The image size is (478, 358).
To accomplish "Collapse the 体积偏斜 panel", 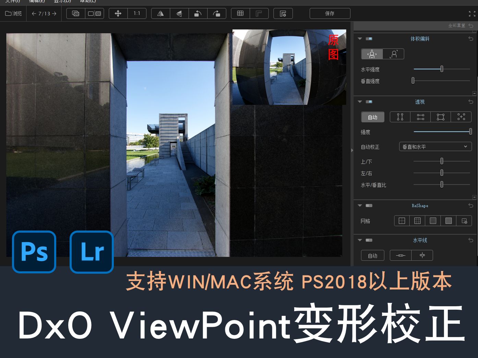I will [x=360, y=39].
